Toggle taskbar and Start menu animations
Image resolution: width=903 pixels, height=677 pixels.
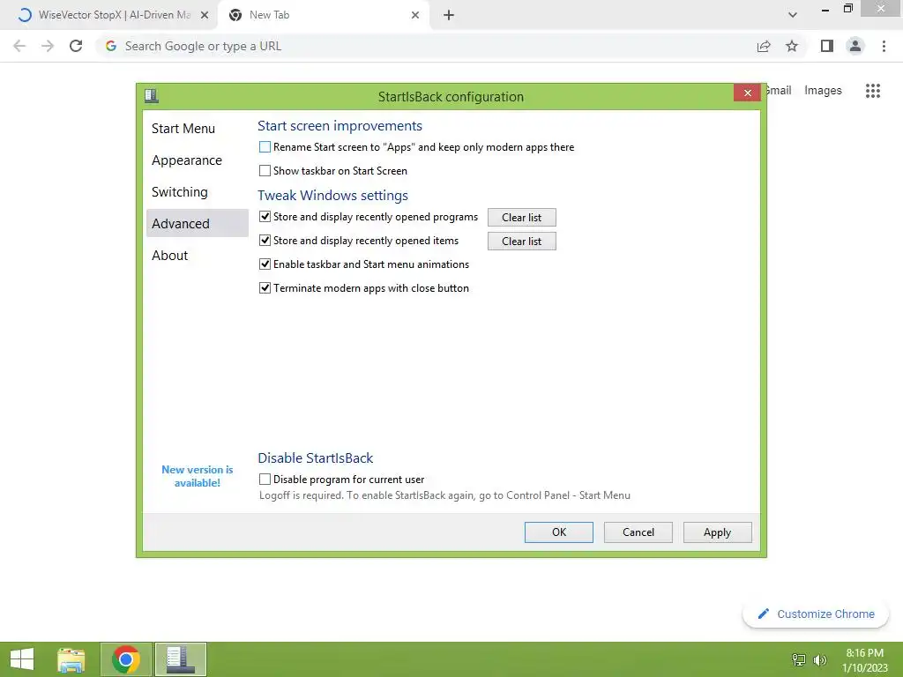click(265, 264)
